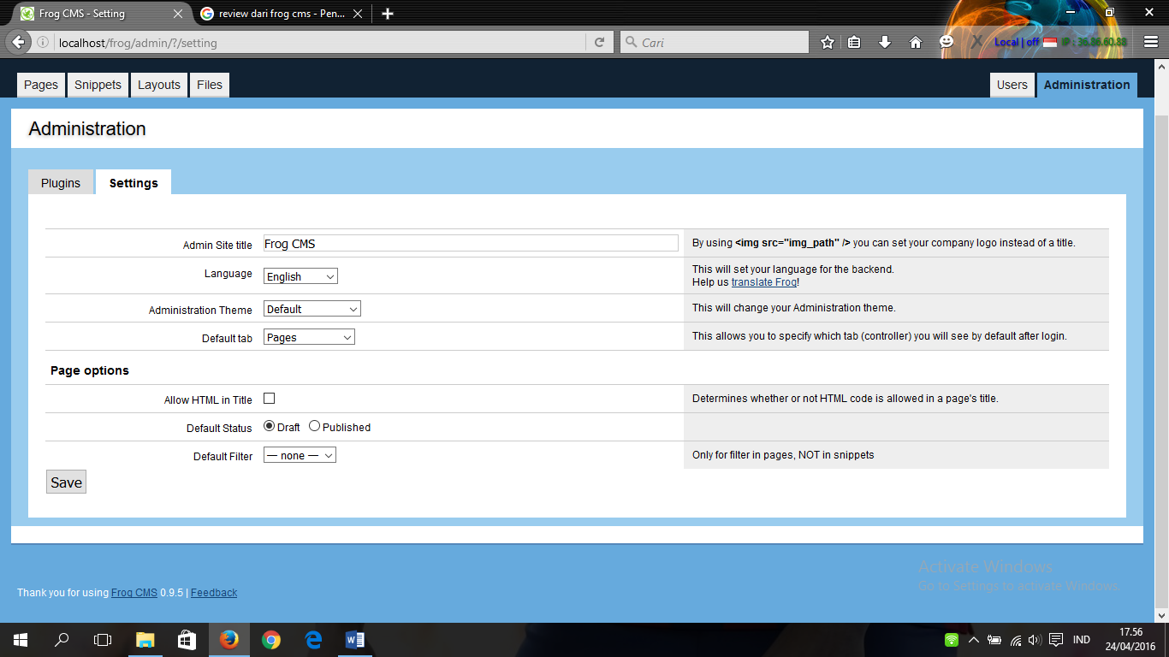Open the Windows Store taskbar icon
Image resolution: width=1169 pixels, height=657 pixels.
187,640
